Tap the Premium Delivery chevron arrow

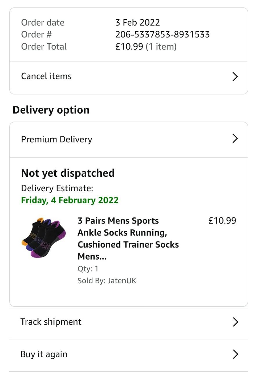pyautogui.click(x=235, y=139)
